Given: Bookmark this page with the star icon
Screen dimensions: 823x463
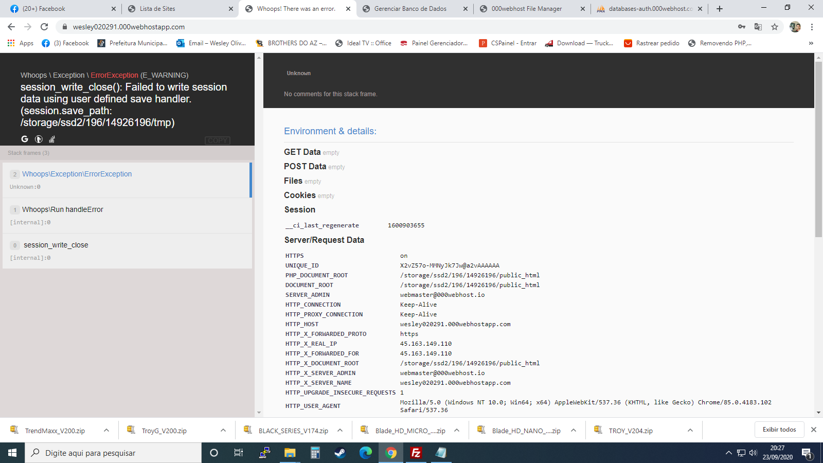Looking at the screenshot, I should (774, 26).
